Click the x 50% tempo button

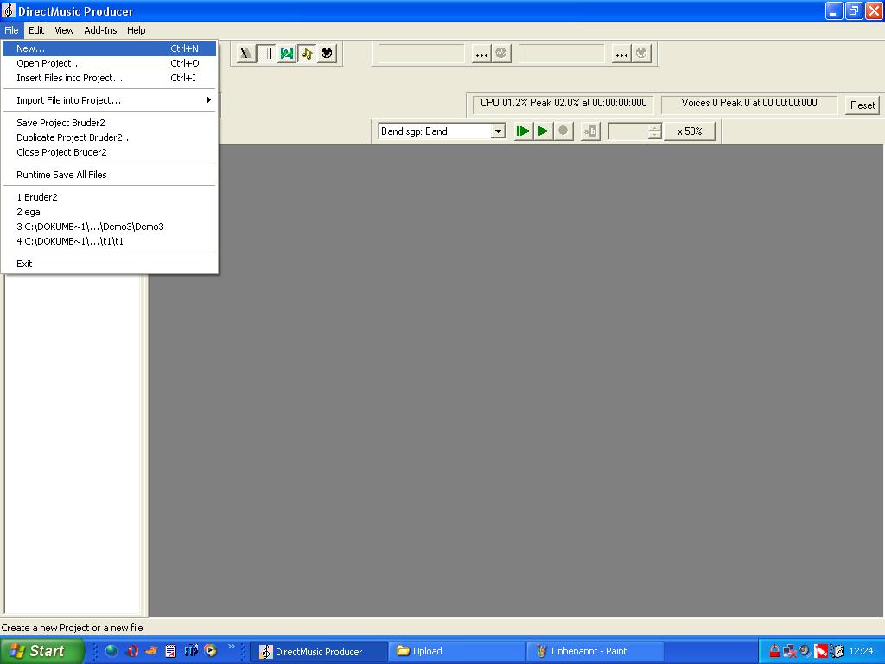[x=690, y=131]
